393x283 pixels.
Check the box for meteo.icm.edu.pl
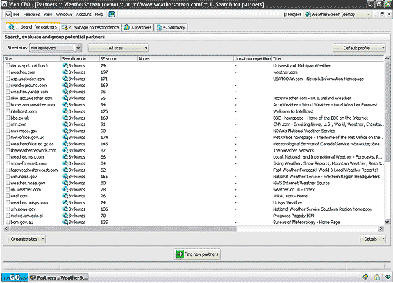click(8, 216)
